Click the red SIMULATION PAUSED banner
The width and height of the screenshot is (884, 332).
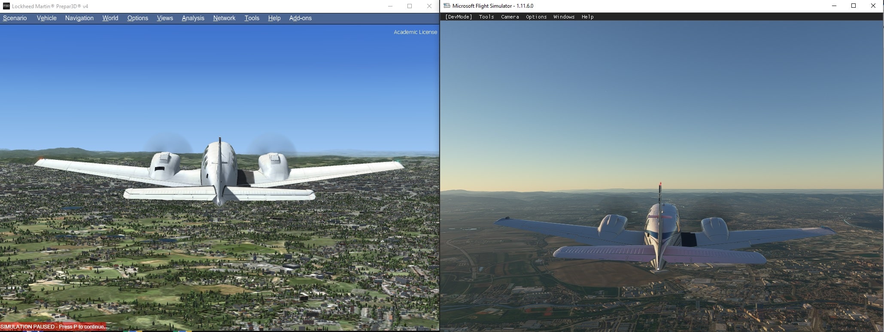(53, 327)
